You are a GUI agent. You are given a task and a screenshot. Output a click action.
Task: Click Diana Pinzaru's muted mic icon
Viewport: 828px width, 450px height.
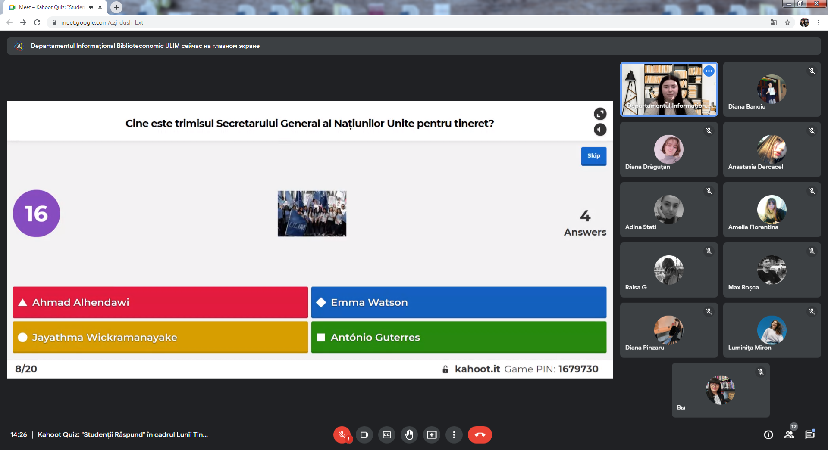709,312
